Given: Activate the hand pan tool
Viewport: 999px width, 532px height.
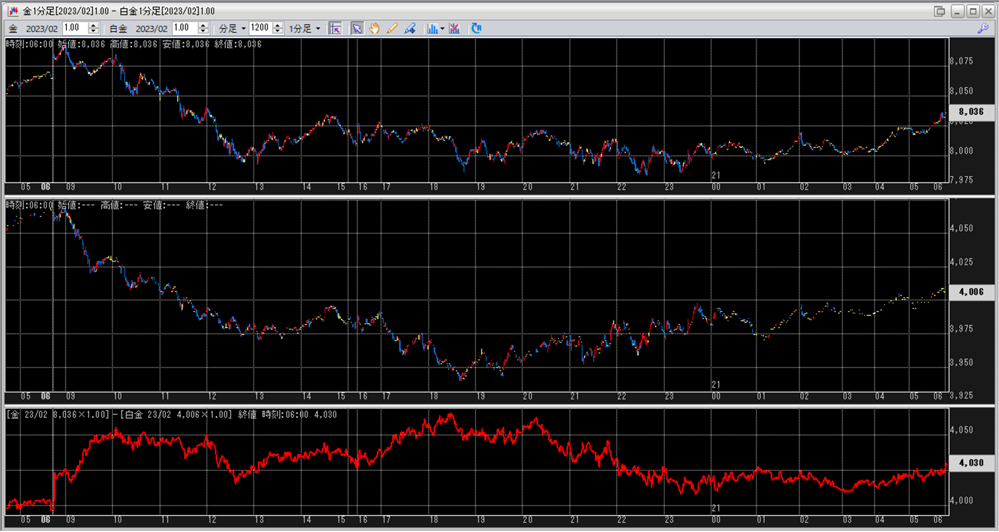Looking at the screenshot, I should tap(374, 28).
